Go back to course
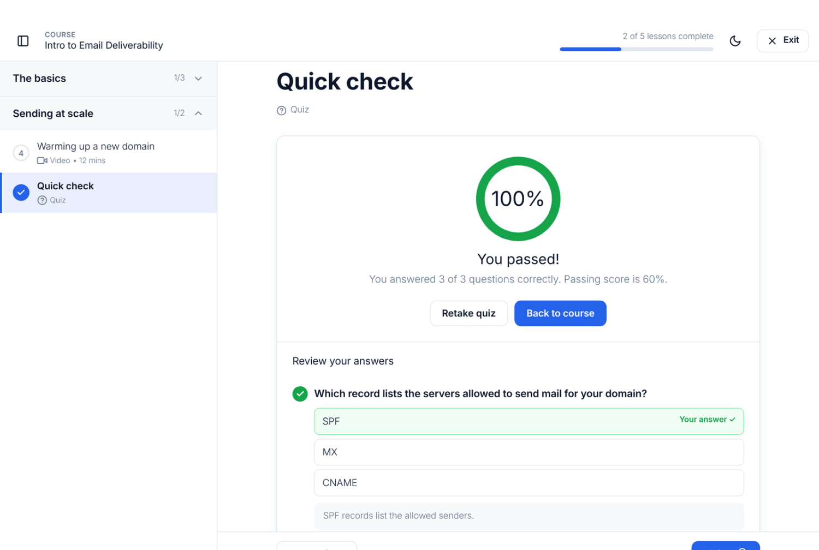 coord(560,313)
